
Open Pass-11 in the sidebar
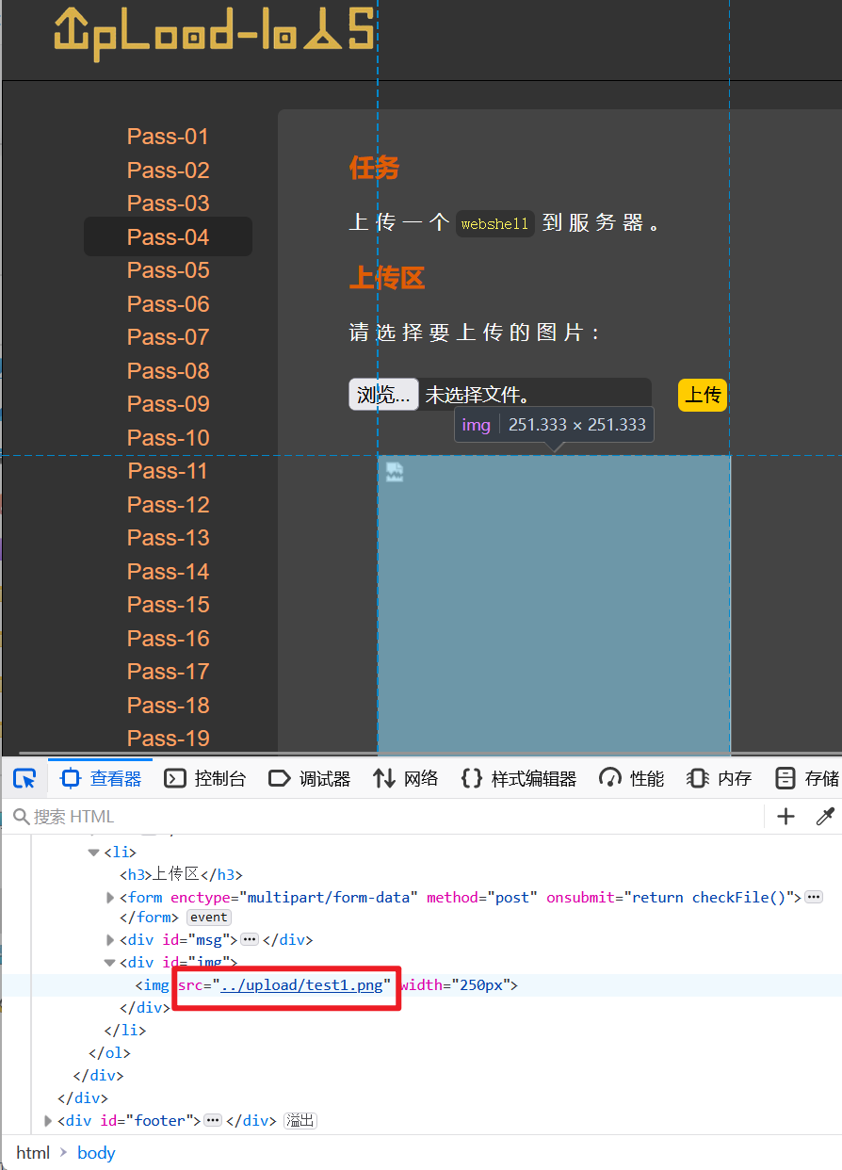coord(169,471)
